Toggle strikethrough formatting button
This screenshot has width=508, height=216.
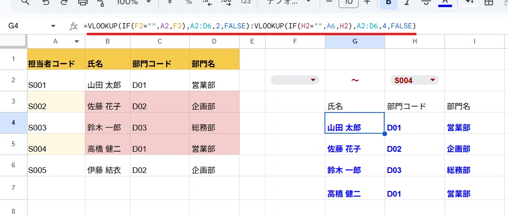(x=426, y=2)
